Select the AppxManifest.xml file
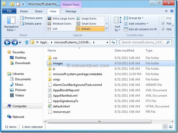Screen dimensions: 178x133 pos(65,96)
